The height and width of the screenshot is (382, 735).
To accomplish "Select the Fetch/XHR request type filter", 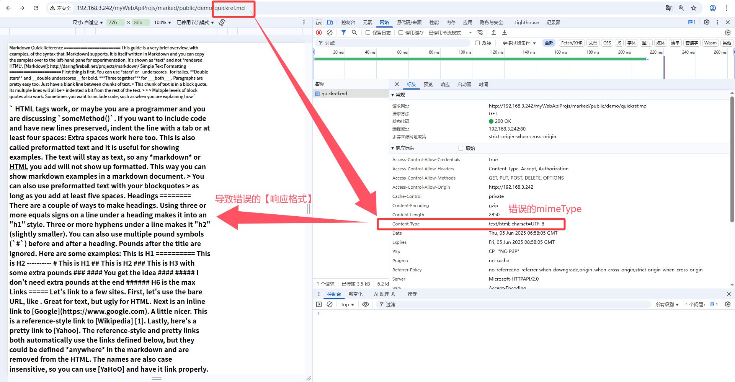I will coord(572,43).
